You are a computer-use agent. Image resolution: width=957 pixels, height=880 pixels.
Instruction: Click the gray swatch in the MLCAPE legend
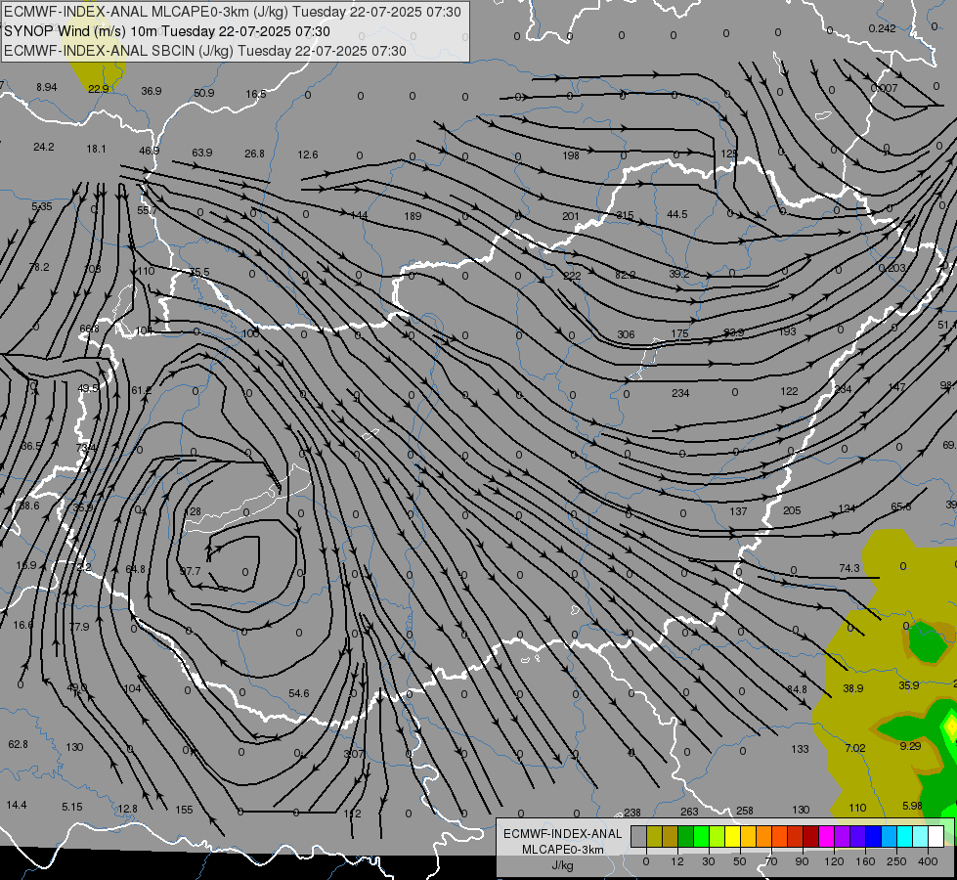(639, 836)
